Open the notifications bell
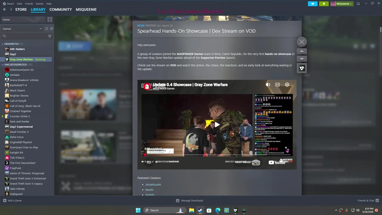382x215 pixels. click(x=324, y=4)
